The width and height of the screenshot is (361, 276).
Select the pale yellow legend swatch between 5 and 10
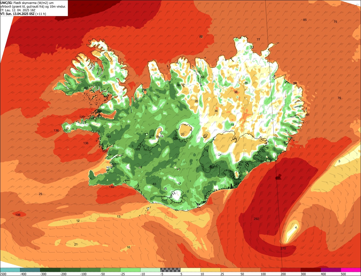190,270
